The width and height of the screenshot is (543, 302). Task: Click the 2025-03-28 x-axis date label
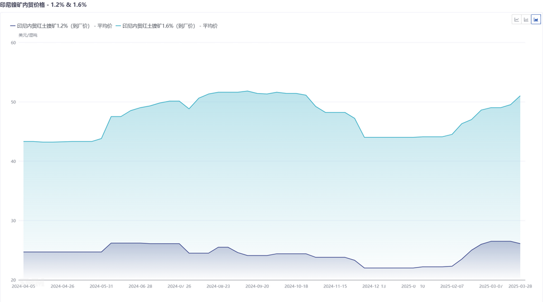520,286
